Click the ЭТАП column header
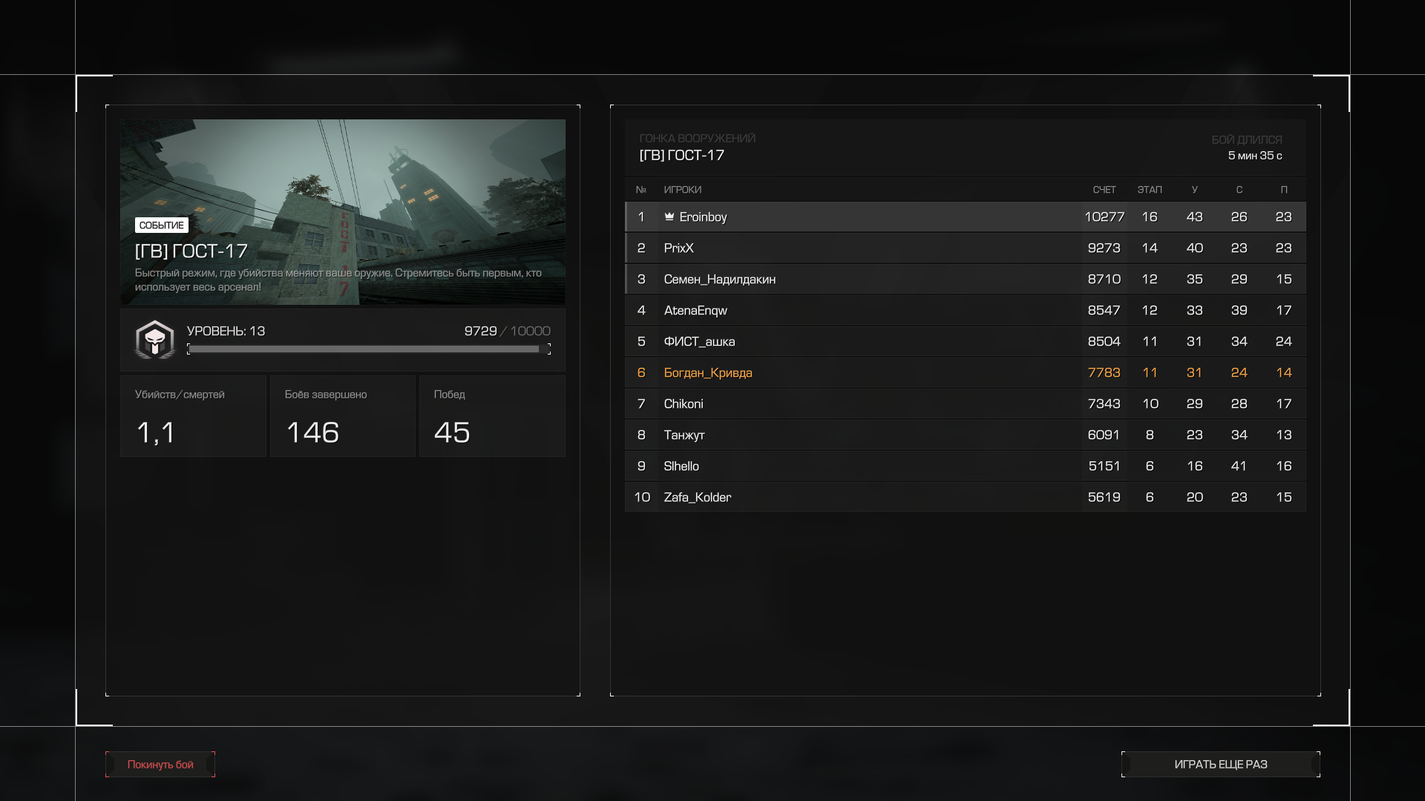 pos(1150,190)
